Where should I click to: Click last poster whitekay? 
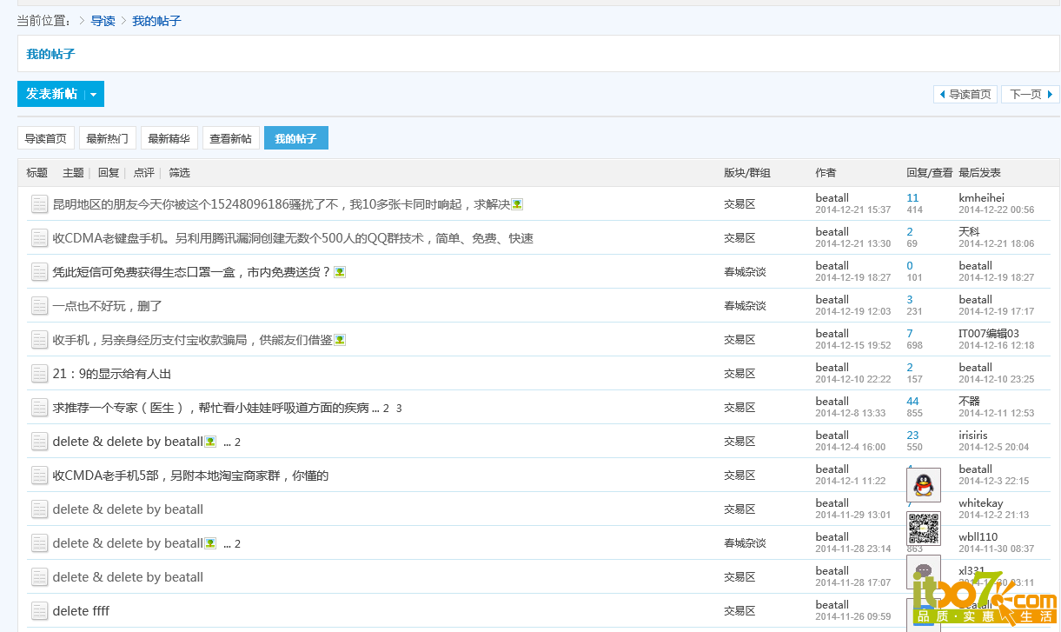[981, 503]
